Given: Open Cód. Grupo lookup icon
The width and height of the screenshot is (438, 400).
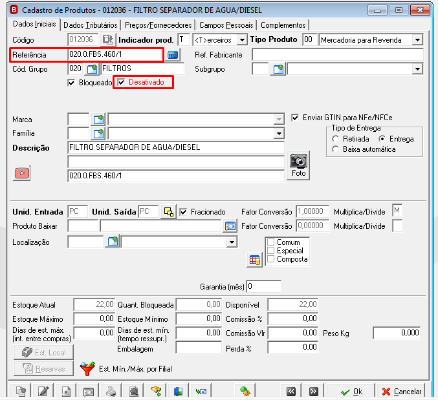Looking at the screenshot, I should (x=92, y=68).
